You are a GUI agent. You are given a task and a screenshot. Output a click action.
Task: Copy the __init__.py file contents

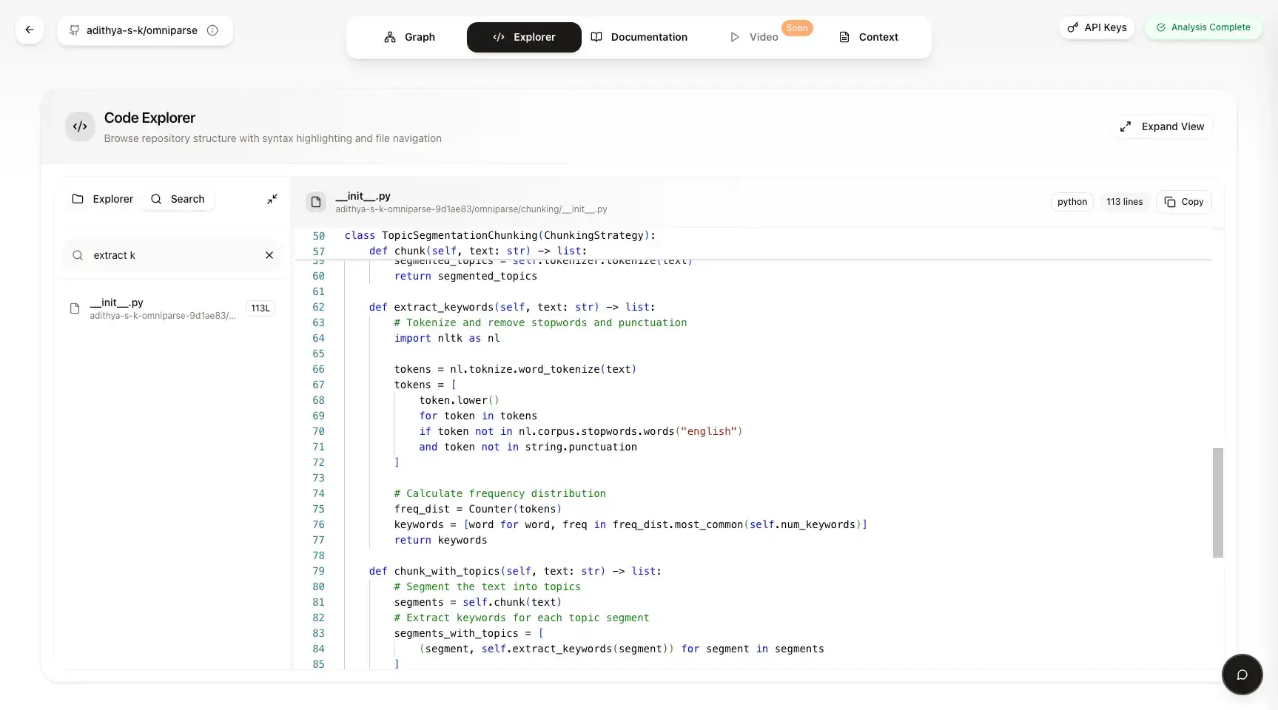(1183, 201)
